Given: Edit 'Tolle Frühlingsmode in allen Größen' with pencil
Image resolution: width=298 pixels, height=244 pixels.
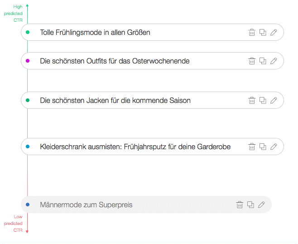Looking at the screenshot, I should (274, 32).
